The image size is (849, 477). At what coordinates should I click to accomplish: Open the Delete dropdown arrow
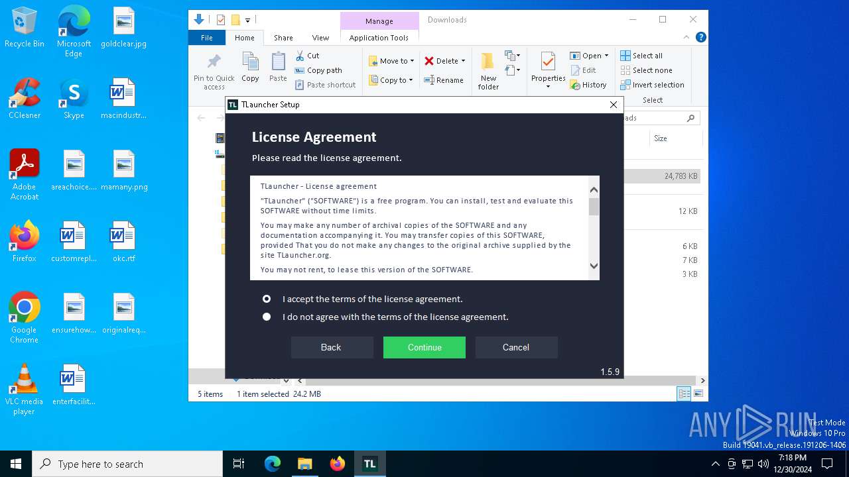(x=463, y=61)
